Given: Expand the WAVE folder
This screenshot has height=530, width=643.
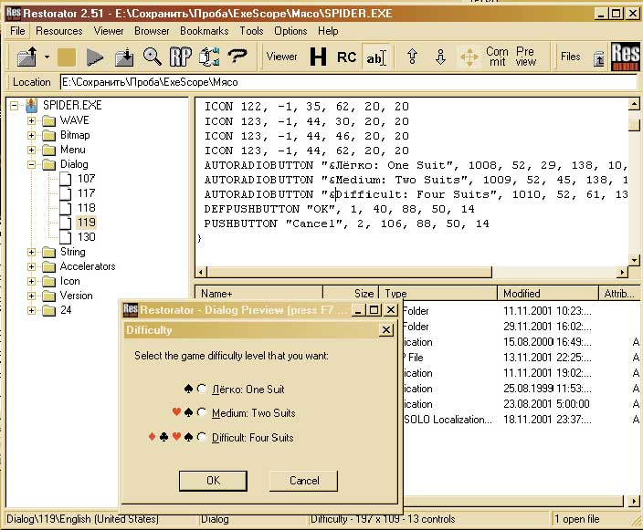Looking at the screenshot, I should tap(31, 120).
